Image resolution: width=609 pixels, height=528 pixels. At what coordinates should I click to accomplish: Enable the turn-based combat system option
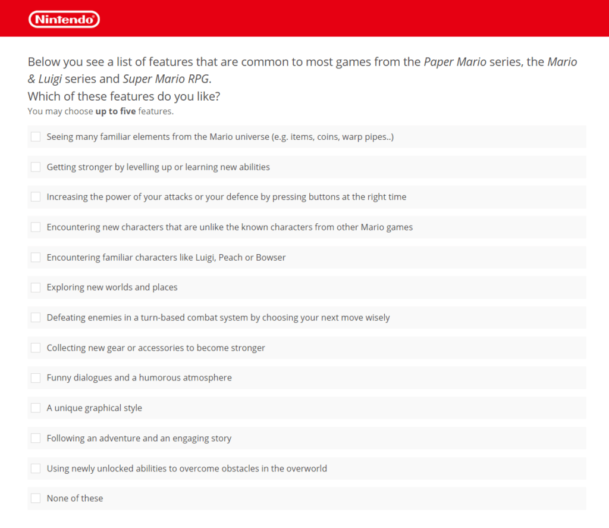(x=35, y=317)
